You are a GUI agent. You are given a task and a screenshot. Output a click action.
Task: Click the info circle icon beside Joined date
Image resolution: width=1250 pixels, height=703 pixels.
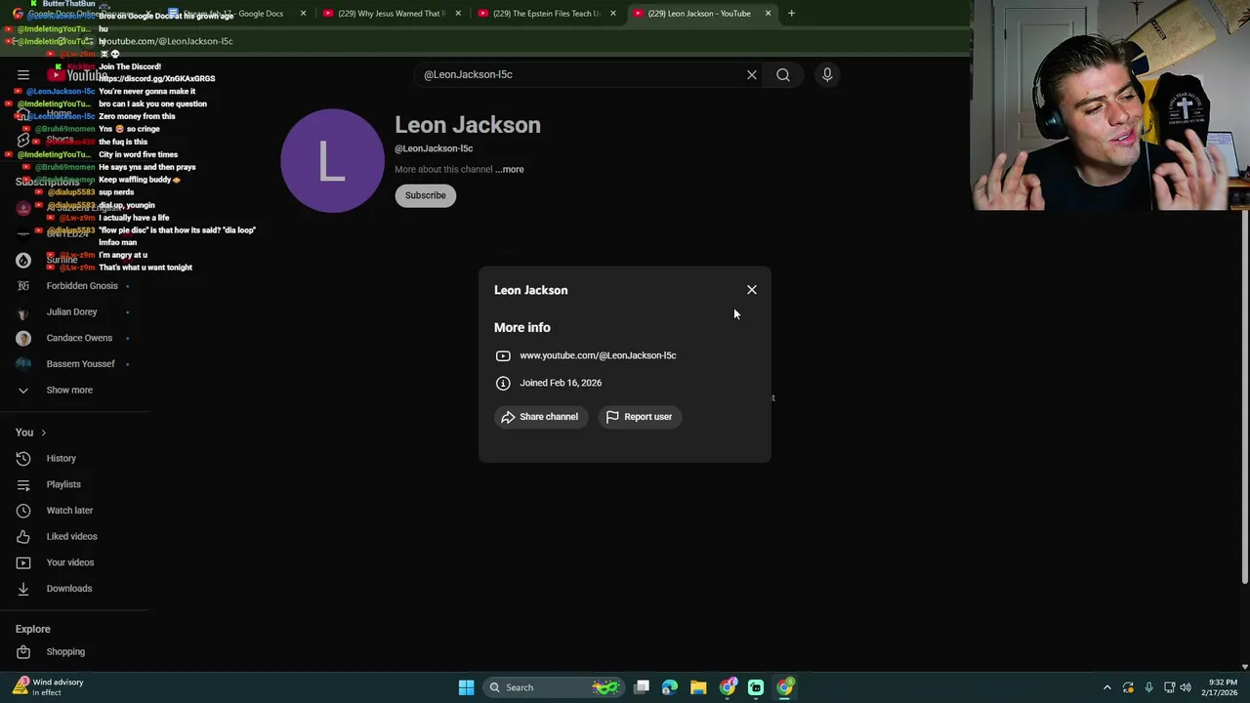pyautogui.click(x=503, y=383)
